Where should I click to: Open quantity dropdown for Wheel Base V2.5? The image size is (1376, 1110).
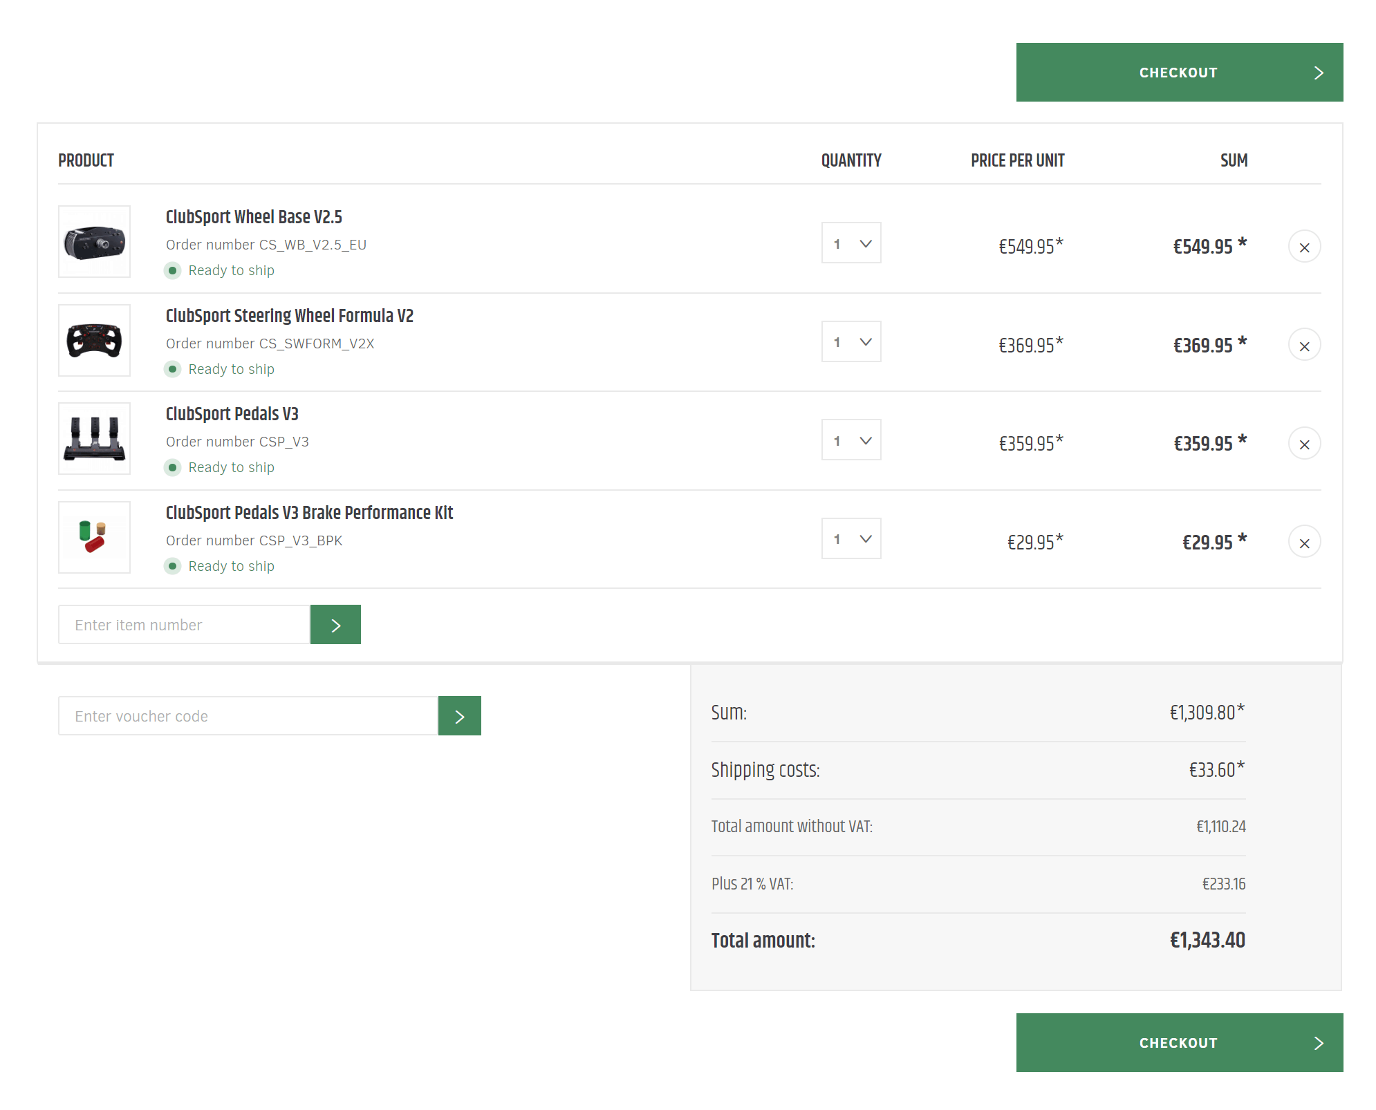(x=851, y=243)
